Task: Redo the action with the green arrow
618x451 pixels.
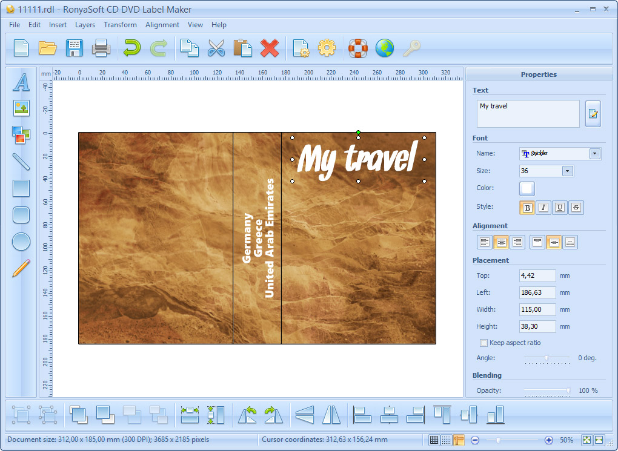Action: pos(159,48)
